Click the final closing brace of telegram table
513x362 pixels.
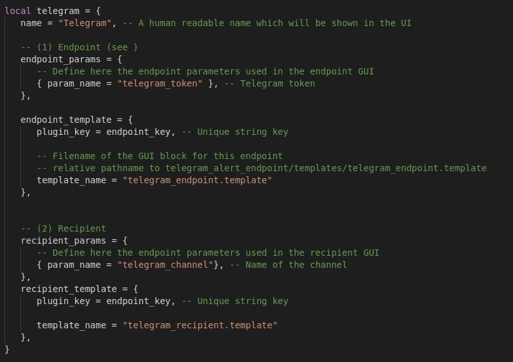click(x=7, y=349)
